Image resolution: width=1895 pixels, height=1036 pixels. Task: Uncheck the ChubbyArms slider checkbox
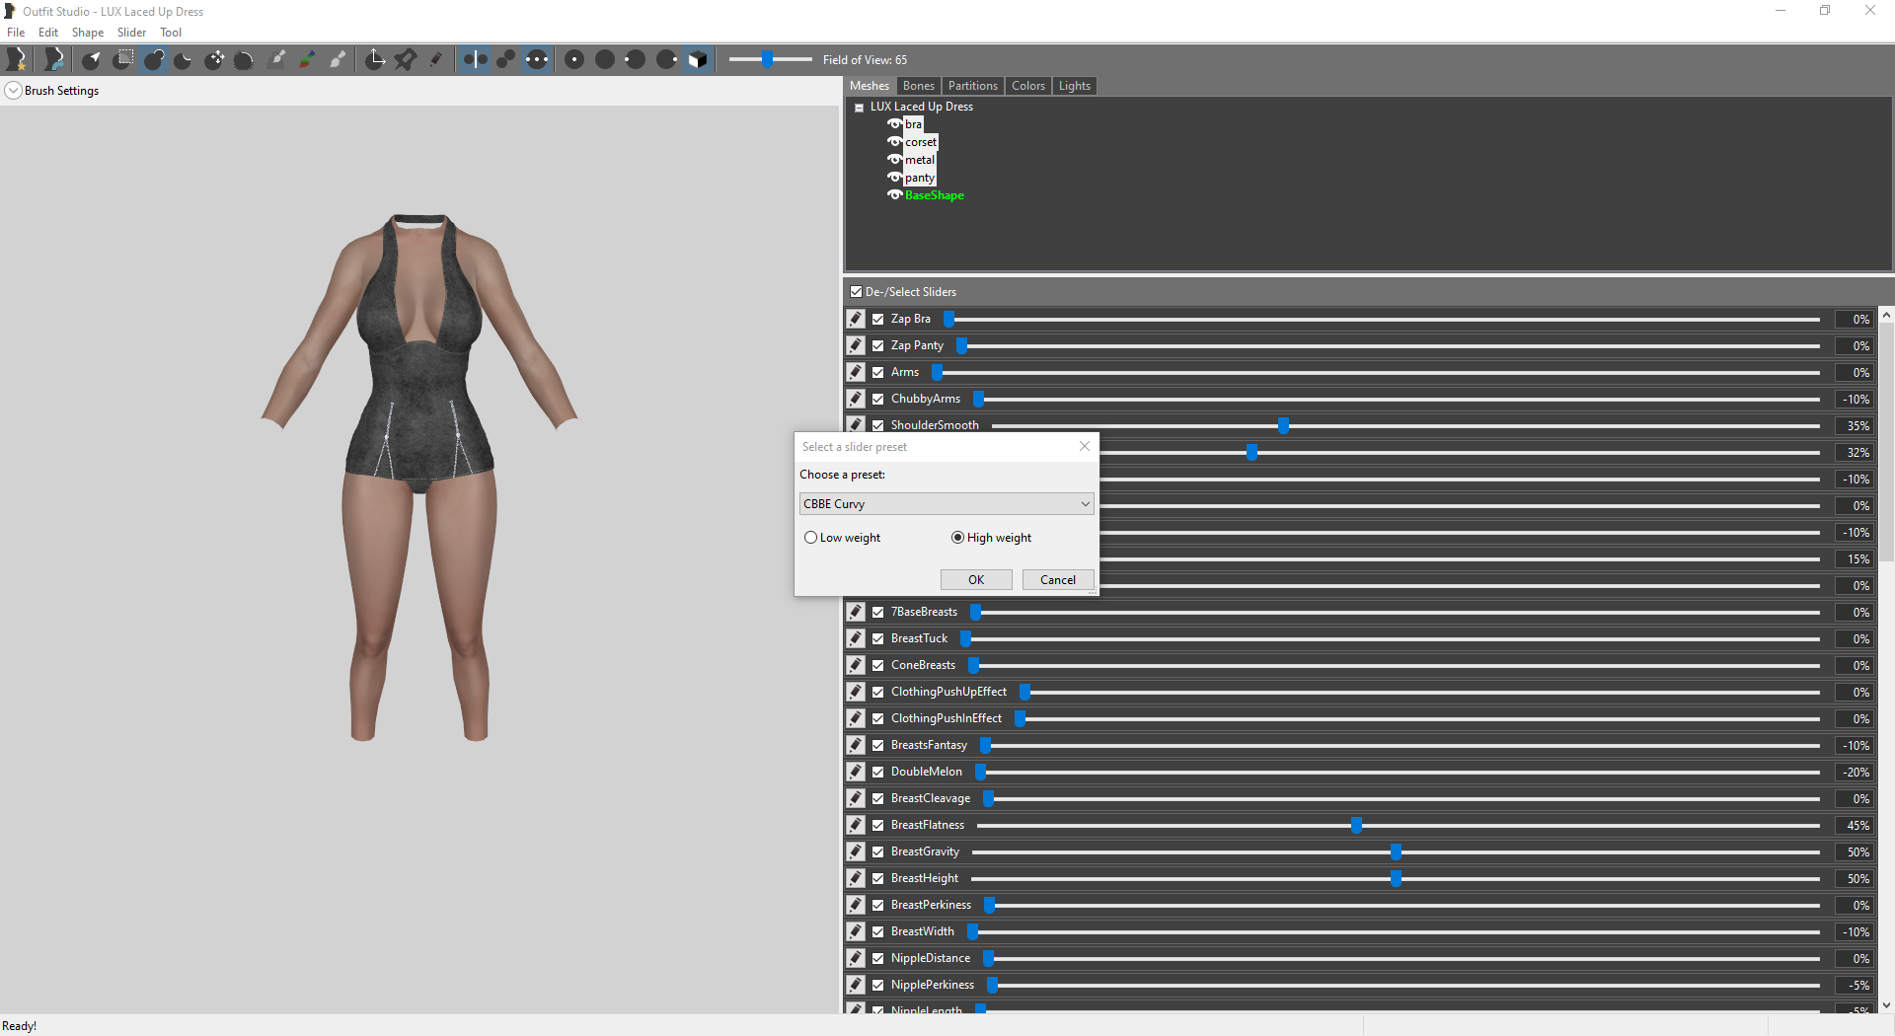click(x=878, y=399)
